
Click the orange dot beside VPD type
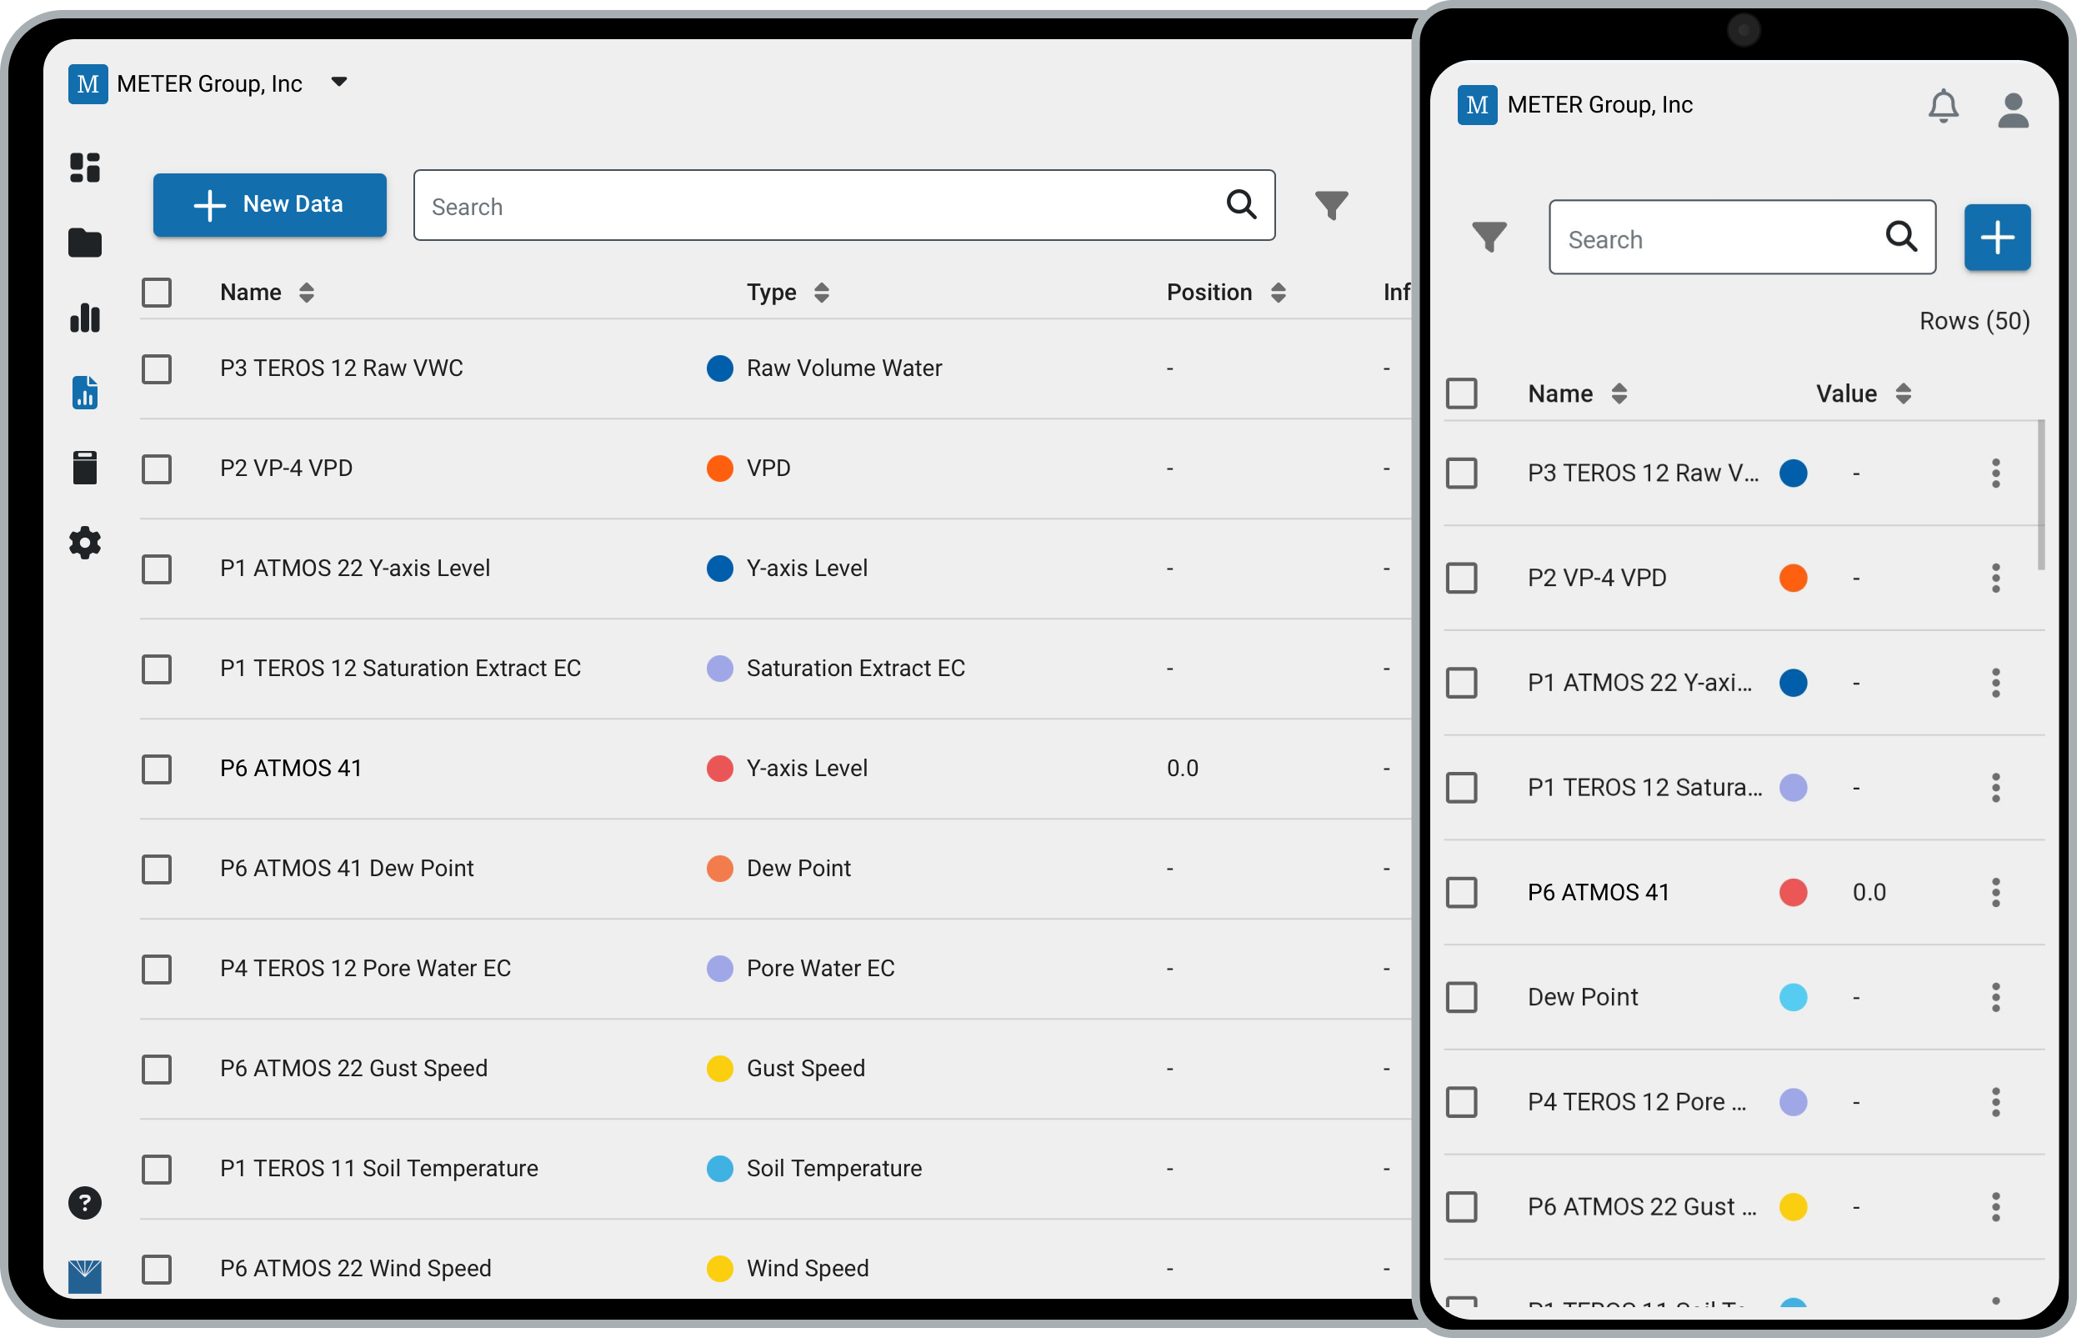click(x=719, y=469)
